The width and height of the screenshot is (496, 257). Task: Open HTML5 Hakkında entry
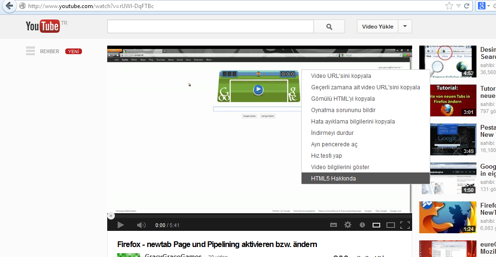click(x=365, y=178)
